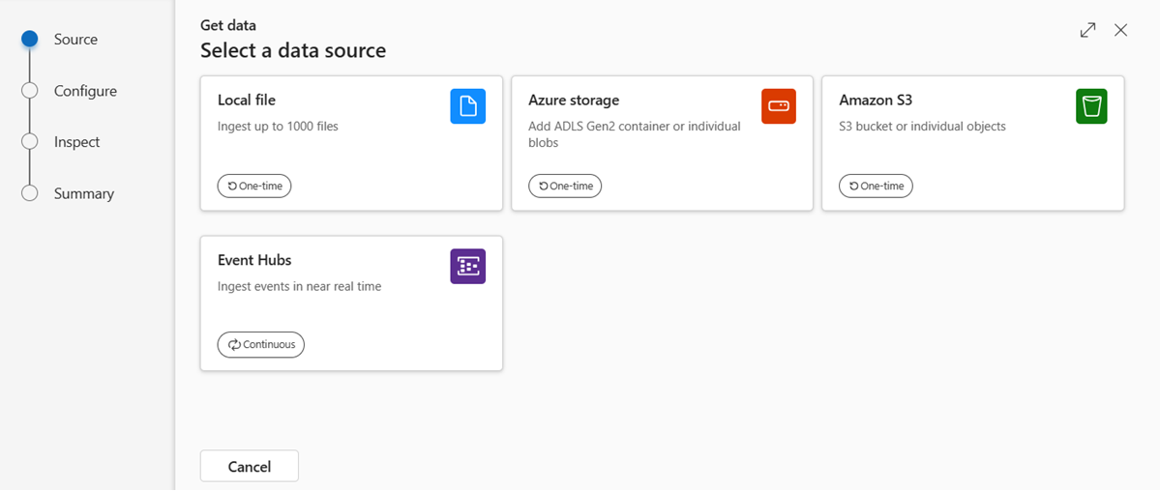Choose One-time badge on Local file
1160x491 pixels.
[254, 187]
